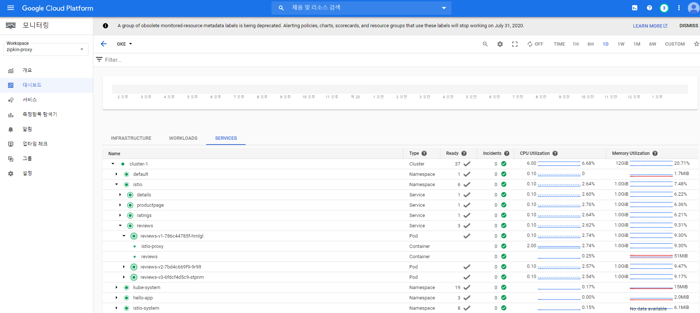
Task: Select 6W time range
Action: point(652,44)
